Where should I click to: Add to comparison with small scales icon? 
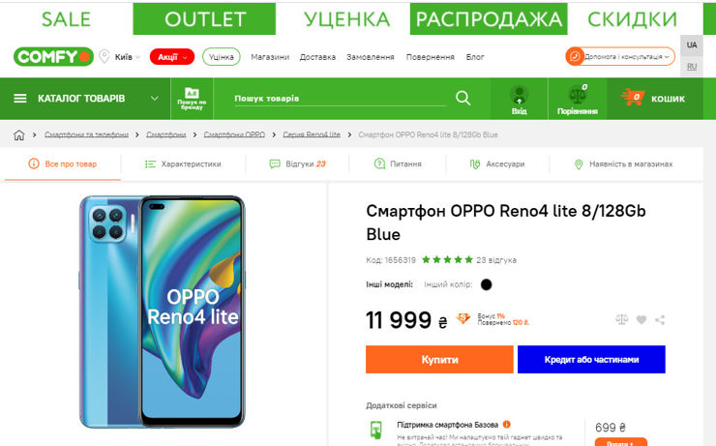click(x=621, y=319)
